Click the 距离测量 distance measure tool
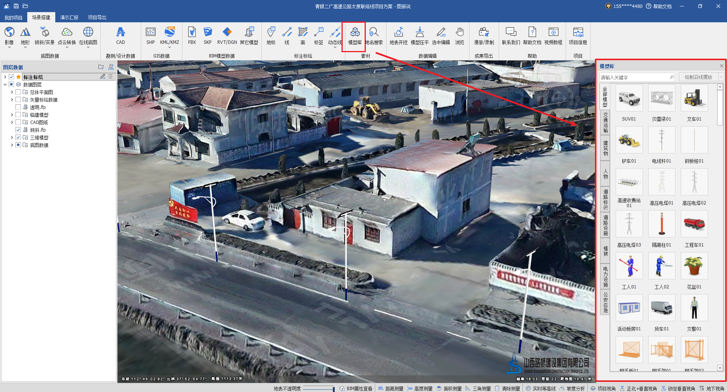Image resolution: width=727 pixels, height=392 pixels. [x=390, y=389]
